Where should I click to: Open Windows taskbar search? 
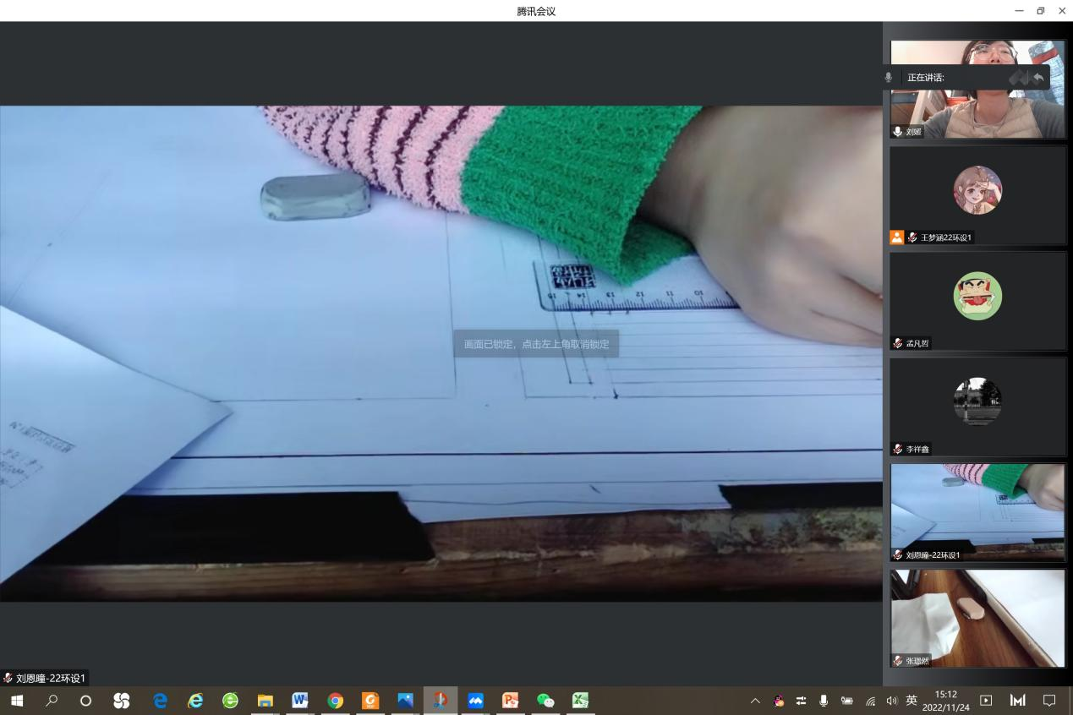52,701
